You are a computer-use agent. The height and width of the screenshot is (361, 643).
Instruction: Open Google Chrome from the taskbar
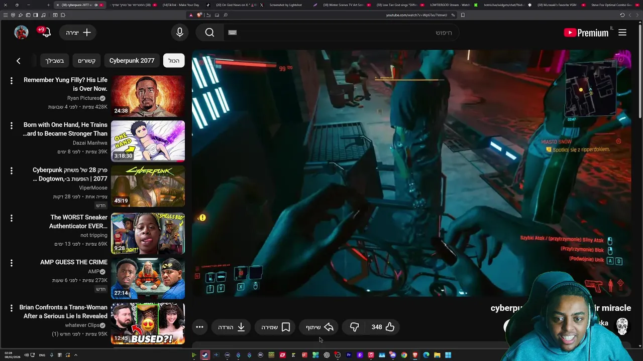[404, 355]
